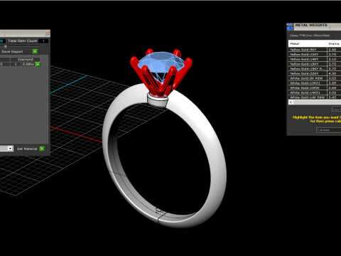Select the Grams column header
Viewport: 341px width, 256px height.
coord(334,43)
